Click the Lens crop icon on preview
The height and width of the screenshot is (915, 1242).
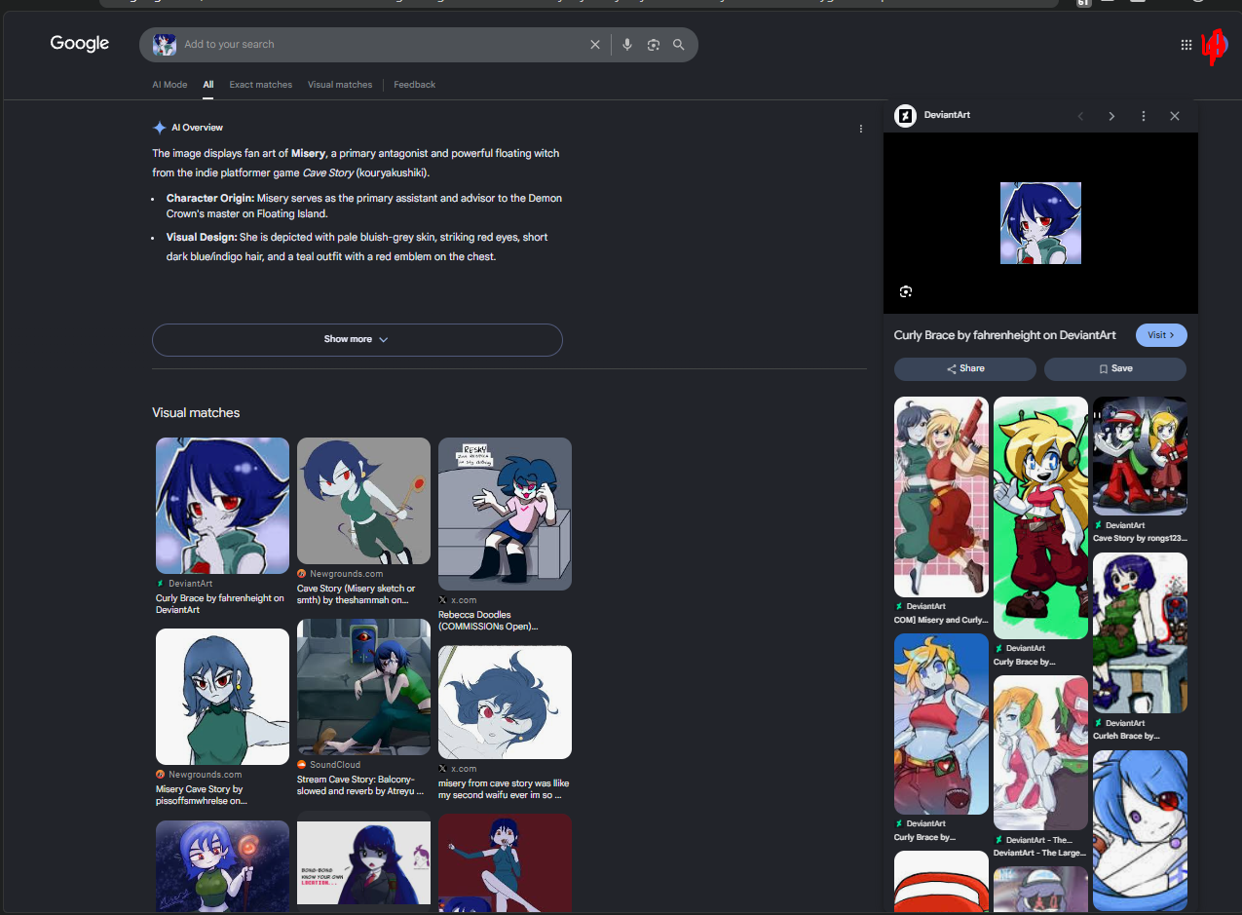(x=906, y=291)
